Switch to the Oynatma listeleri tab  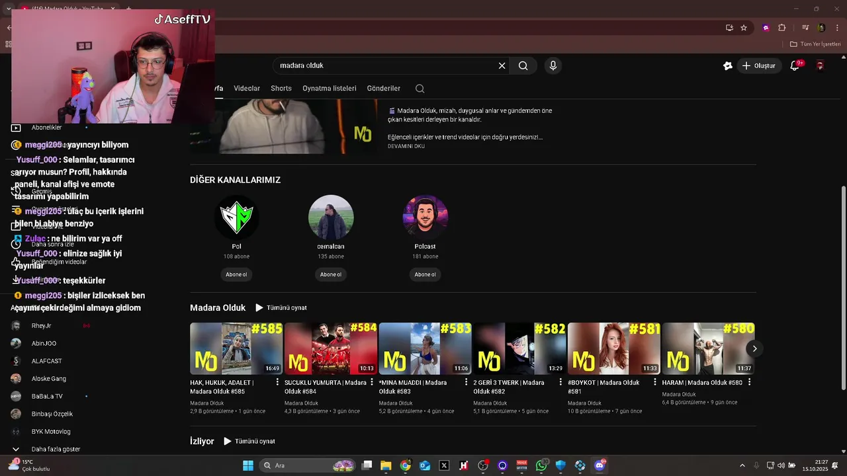click(330, 89)
